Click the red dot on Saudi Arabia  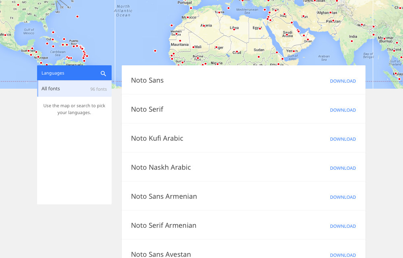click(x=287, y=35)
